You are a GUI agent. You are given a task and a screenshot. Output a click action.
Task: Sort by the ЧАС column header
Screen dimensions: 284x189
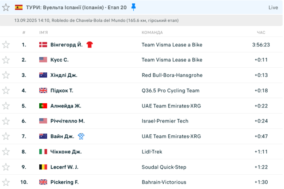tap(261, 33)
